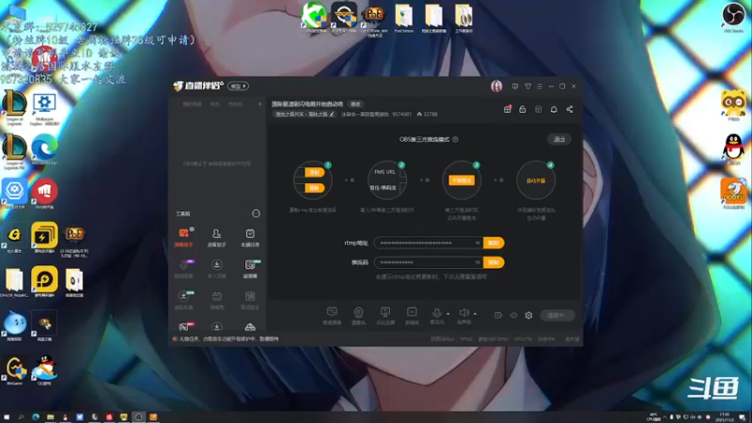Screen dimensions: 752x423
Task: Open League of Legends desktop shortcut
Action: [x=14, y=108]
